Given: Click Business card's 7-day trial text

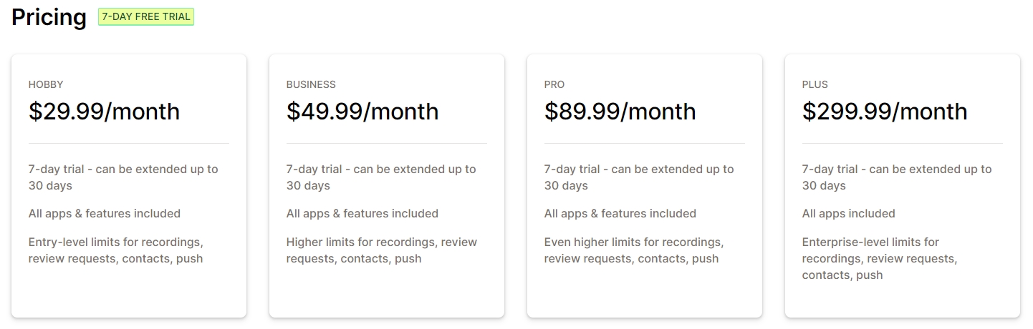Looking at the screenshot, I should (381, 177).
